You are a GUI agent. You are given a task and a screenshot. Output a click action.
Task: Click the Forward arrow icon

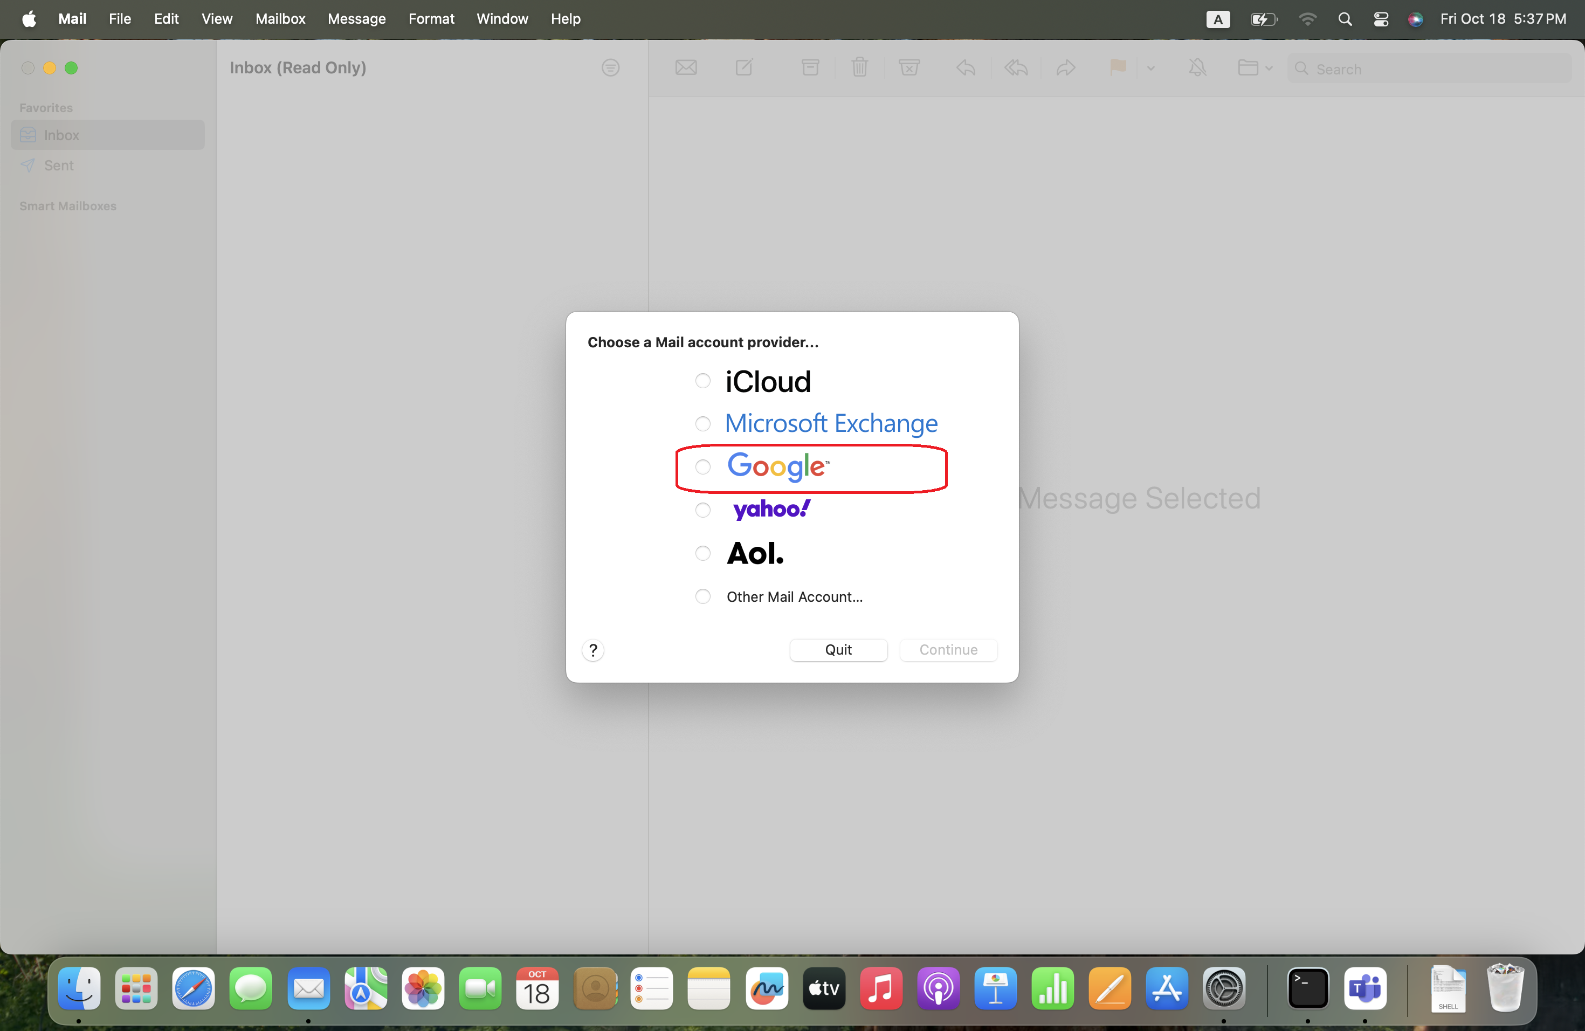click(1065, 68)
